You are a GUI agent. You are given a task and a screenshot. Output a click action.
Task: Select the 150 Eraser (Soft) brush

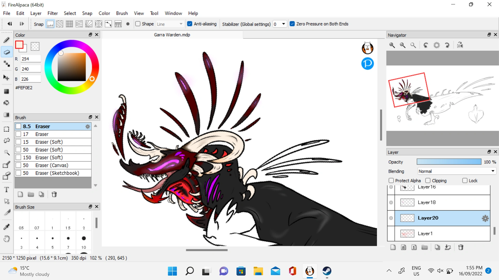tap(52, 157)
